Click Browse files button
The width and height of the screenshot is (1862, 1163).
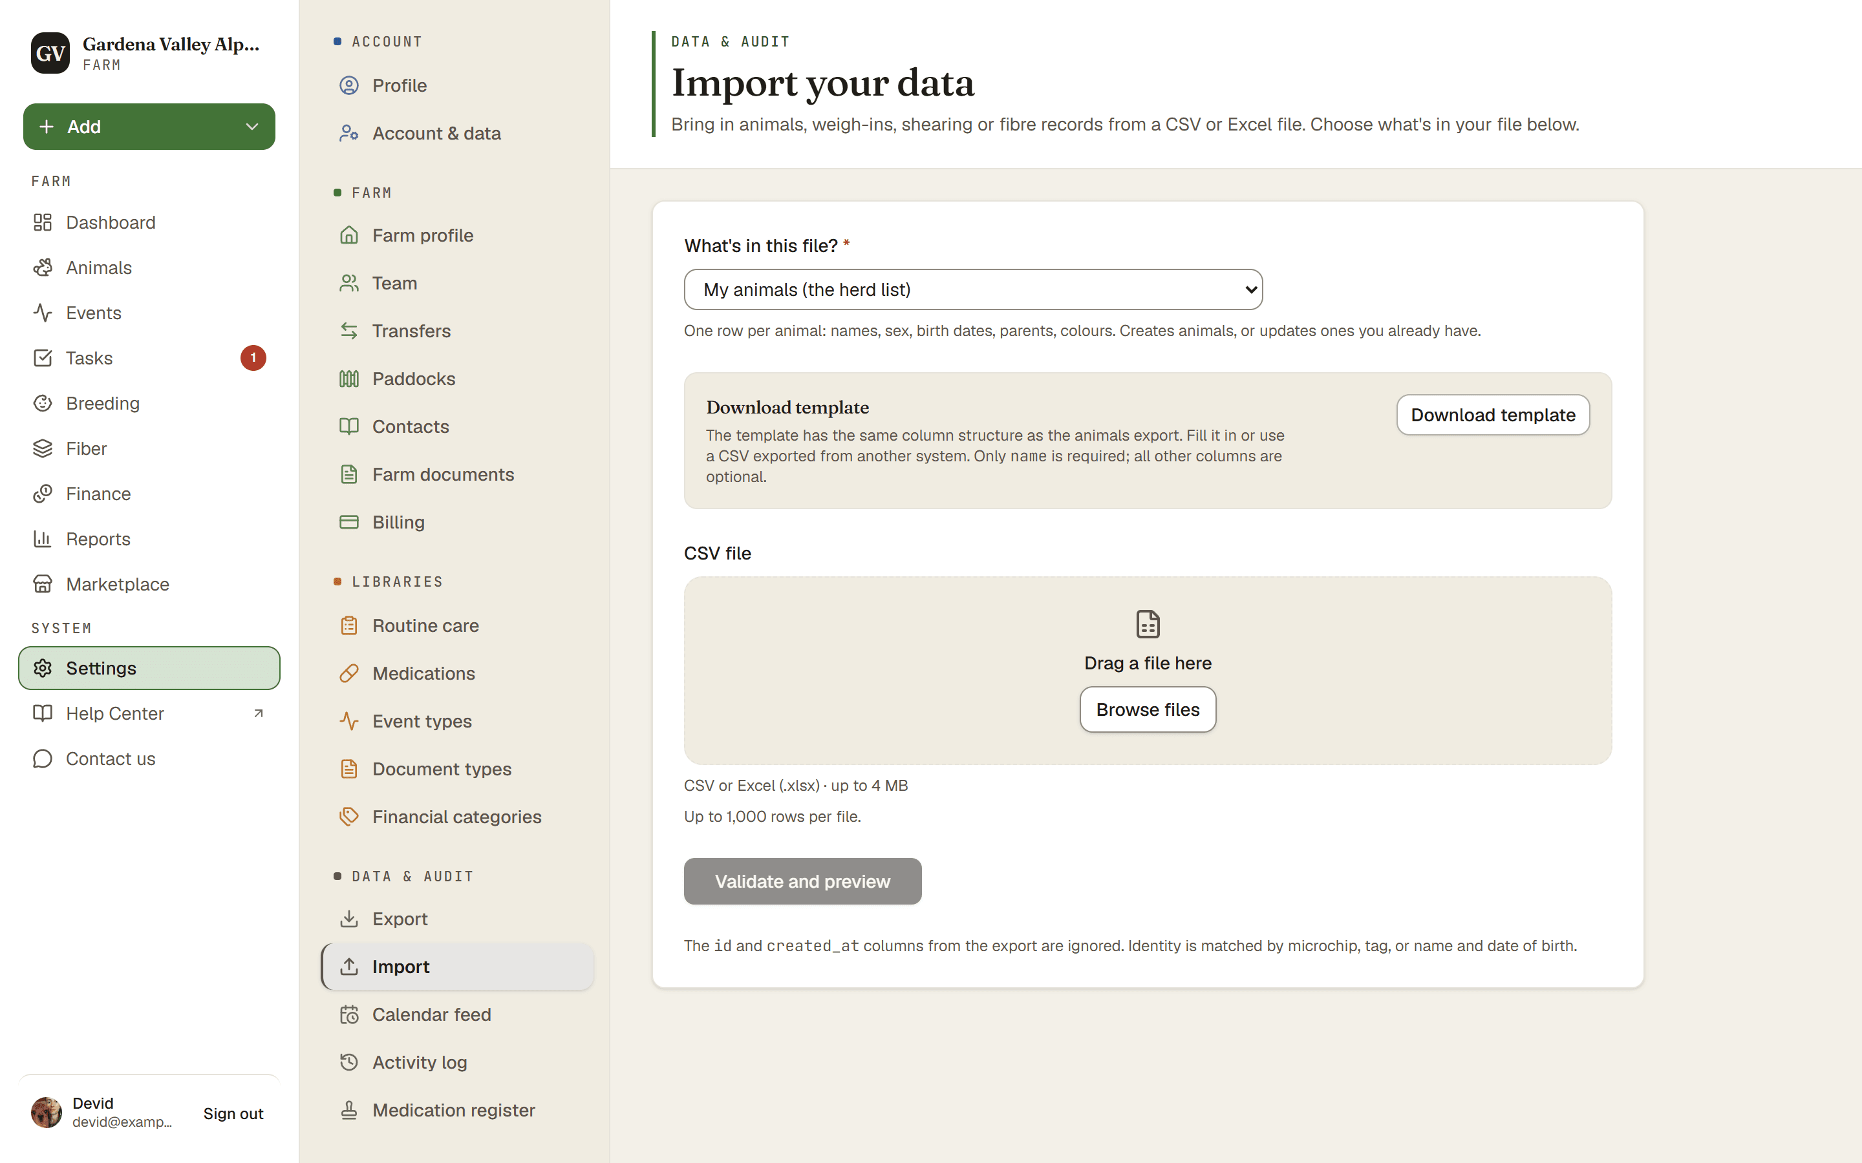(x=1147, y=709)
